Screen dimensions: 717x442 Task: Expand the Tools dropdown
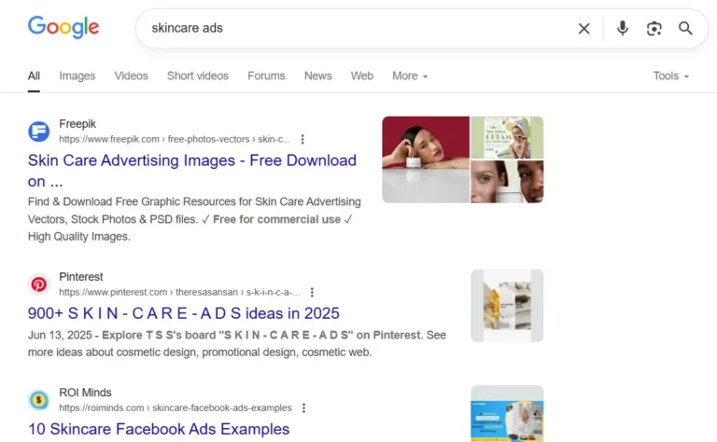click(x=671, y=76)
